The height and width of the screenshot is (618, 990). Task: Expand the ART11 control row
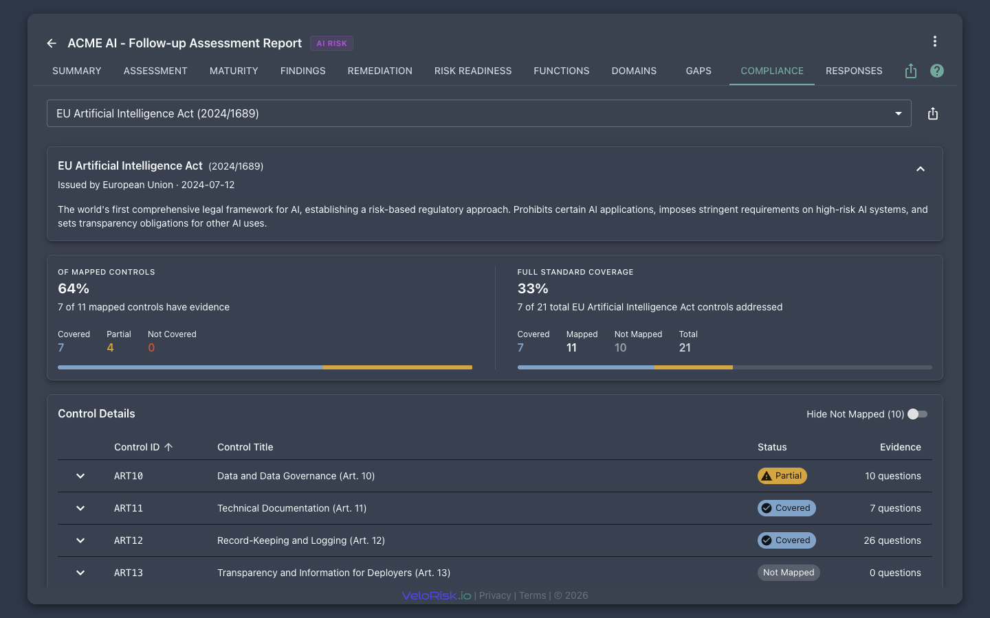coord(80,508)
